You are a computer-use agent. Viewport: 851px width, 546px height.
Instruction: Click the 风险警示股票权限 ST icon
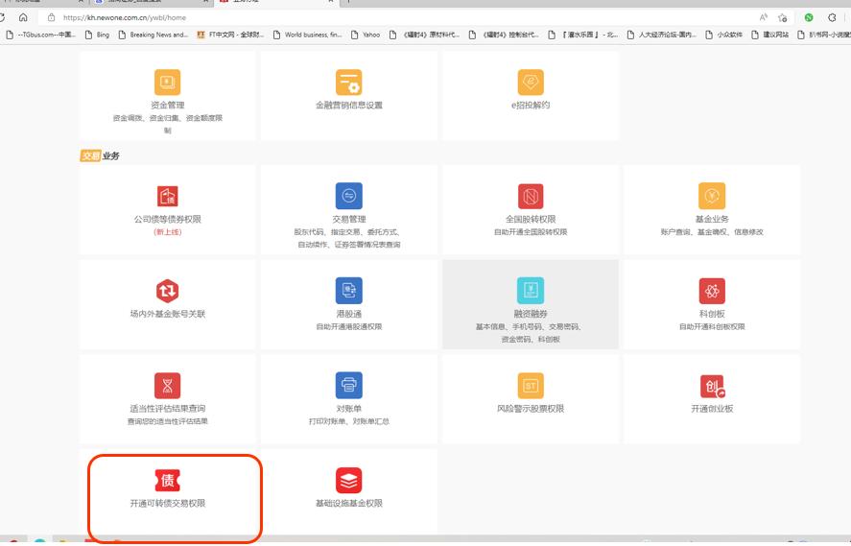pos(531,386)
